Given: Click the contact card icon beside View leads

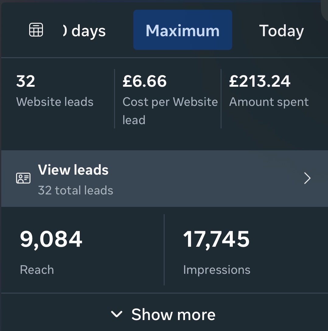Looking at the screenshot, I should coord(23,178).
